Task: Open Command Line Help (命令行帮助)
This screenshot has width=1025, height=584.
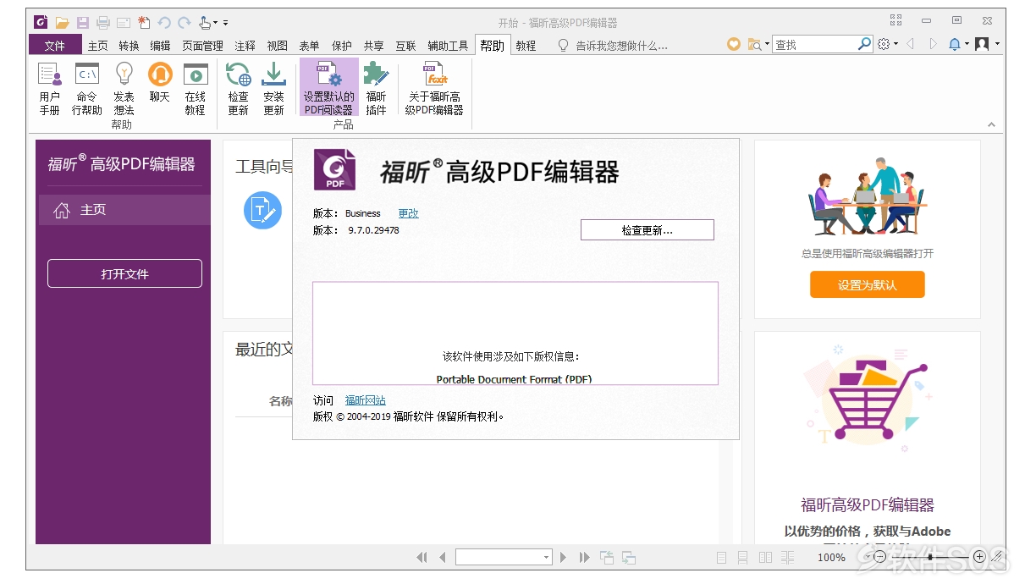Action: pyautogui.click(x=86, y=89)
